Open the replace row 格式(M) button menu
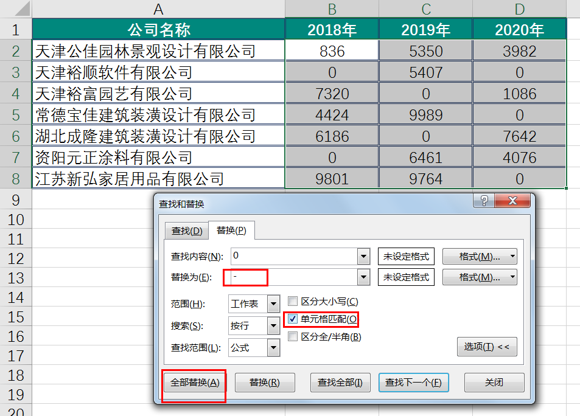The height and width of the screenshot is (416, 580). coord(480,277)
